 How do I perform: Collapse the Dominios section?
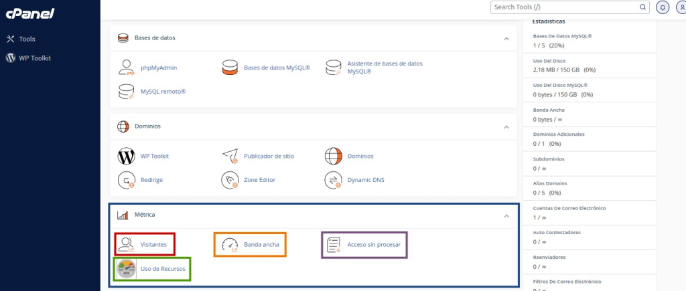pyautogui.click(x=506, y=126)
